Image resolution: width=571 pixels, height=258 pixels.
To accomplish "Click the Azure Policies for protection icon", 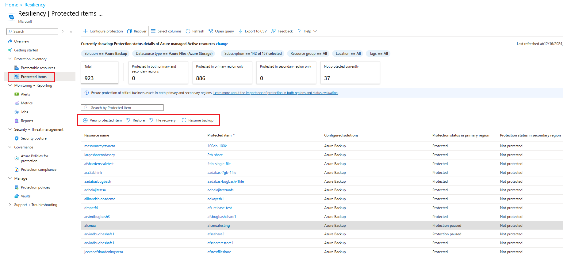I will click(17, 158).
